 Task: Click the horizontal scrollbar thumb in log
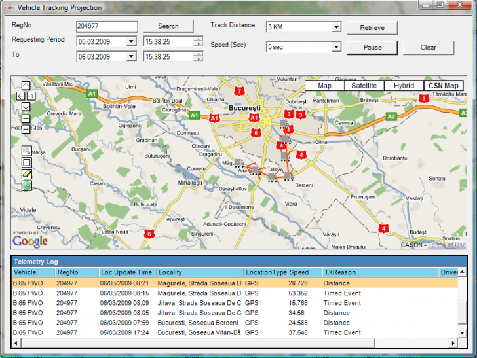coord(198,343)
